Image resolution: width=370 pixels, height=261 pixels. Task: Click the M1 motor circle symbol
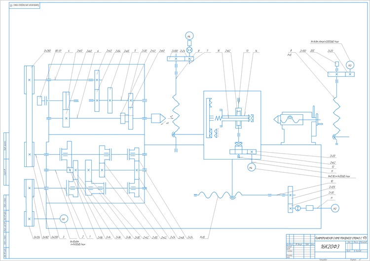[64, 219]
